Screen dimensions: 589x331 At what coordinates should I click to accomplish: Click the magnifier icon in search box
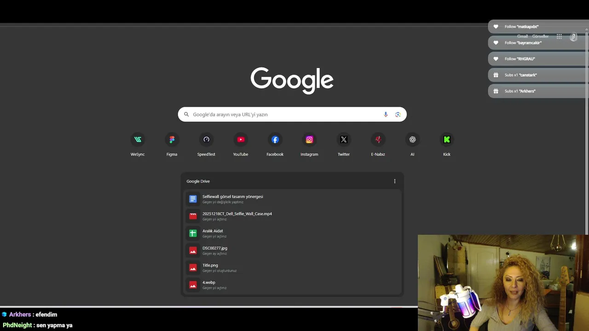point(186,114)
